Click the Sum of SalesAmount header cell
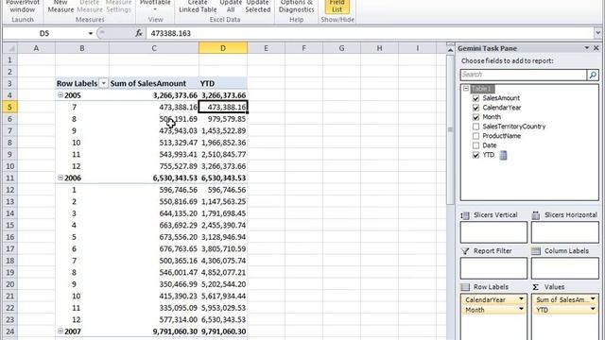The image size is (605, 340). click(154, 83)
